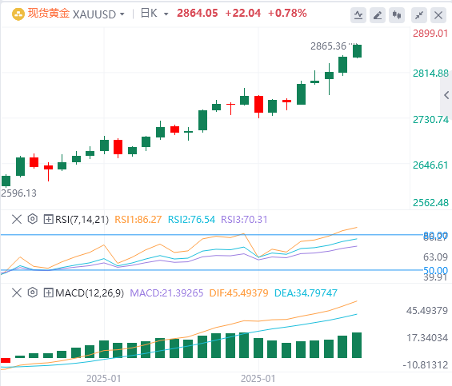Open MACD indicator settings hexagon icon
Image resolution: width=452 pixels, height=386 pixels.
click(x=33, y=292)
